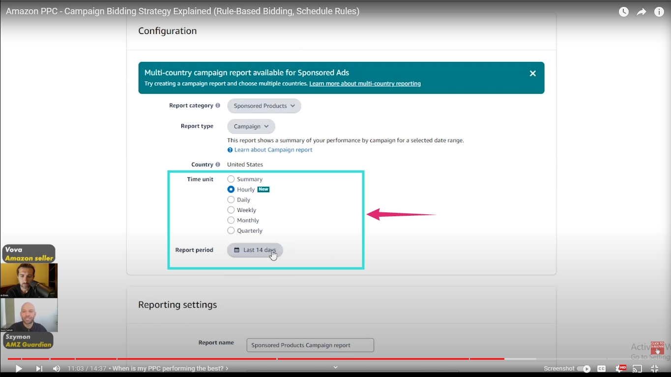
Task: Skip to next video
Action: 39,369
